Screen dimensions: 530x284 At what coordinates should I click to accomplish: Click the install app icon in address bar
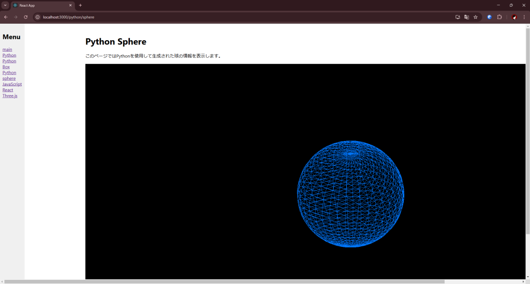[x=458, y=17]
